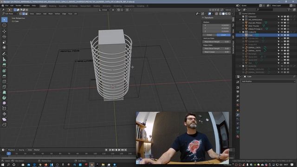Open the timeline Keying menu
The width and height of the screenshot is (297, 167).
[22, 150]
